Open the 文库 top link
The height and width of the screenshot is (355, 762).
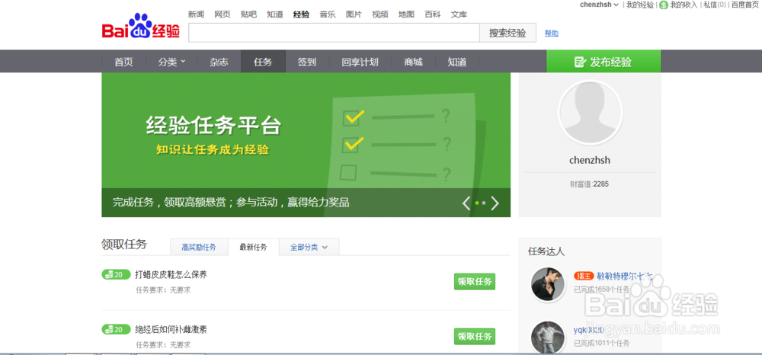(x=459, y=14)
